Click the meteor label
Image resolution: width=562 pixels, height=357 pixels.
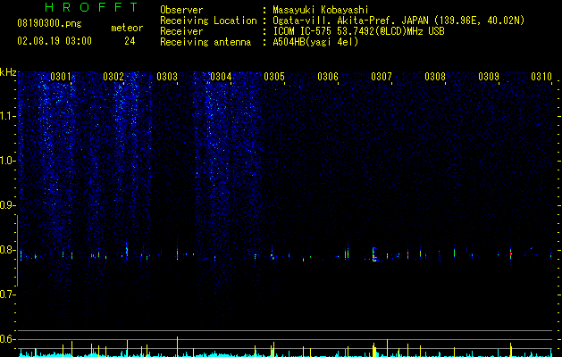tap(127, 28)
